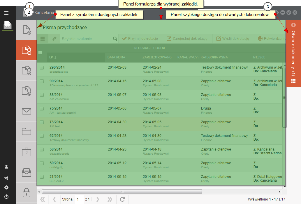Click the Szybkie szukanie search field
This screenshot has height=204, width=301.
point(86,39)
